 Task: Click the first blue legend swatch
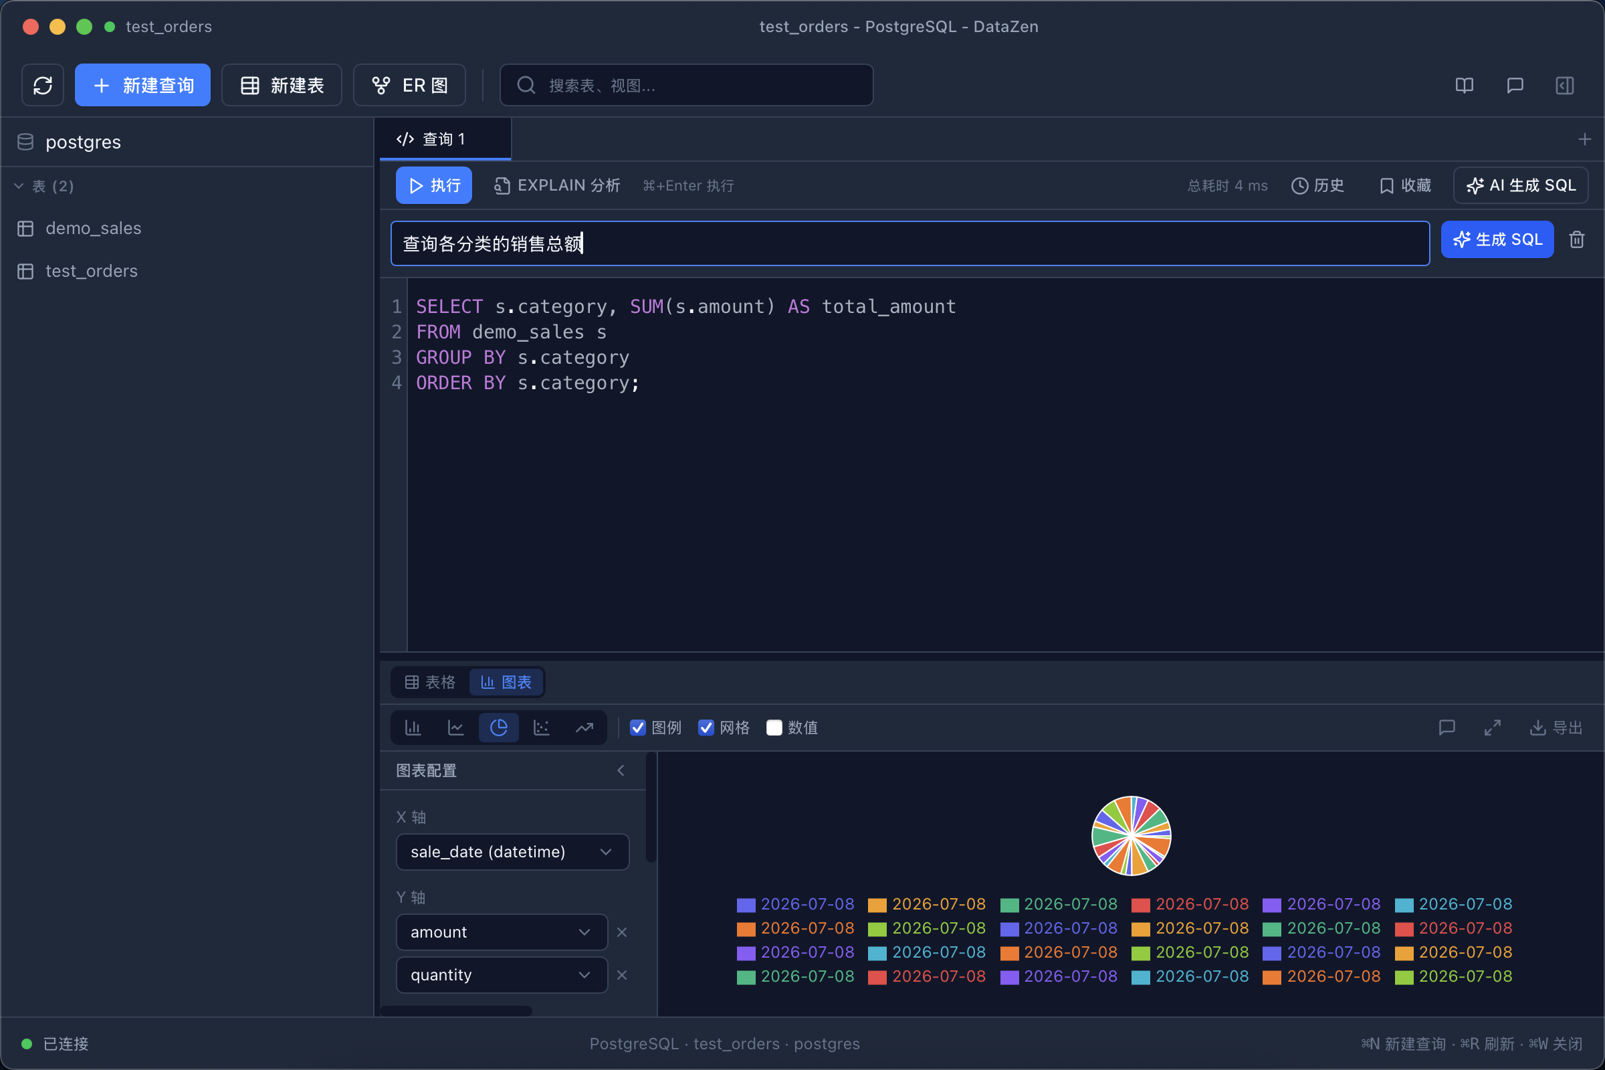(746, 905)
